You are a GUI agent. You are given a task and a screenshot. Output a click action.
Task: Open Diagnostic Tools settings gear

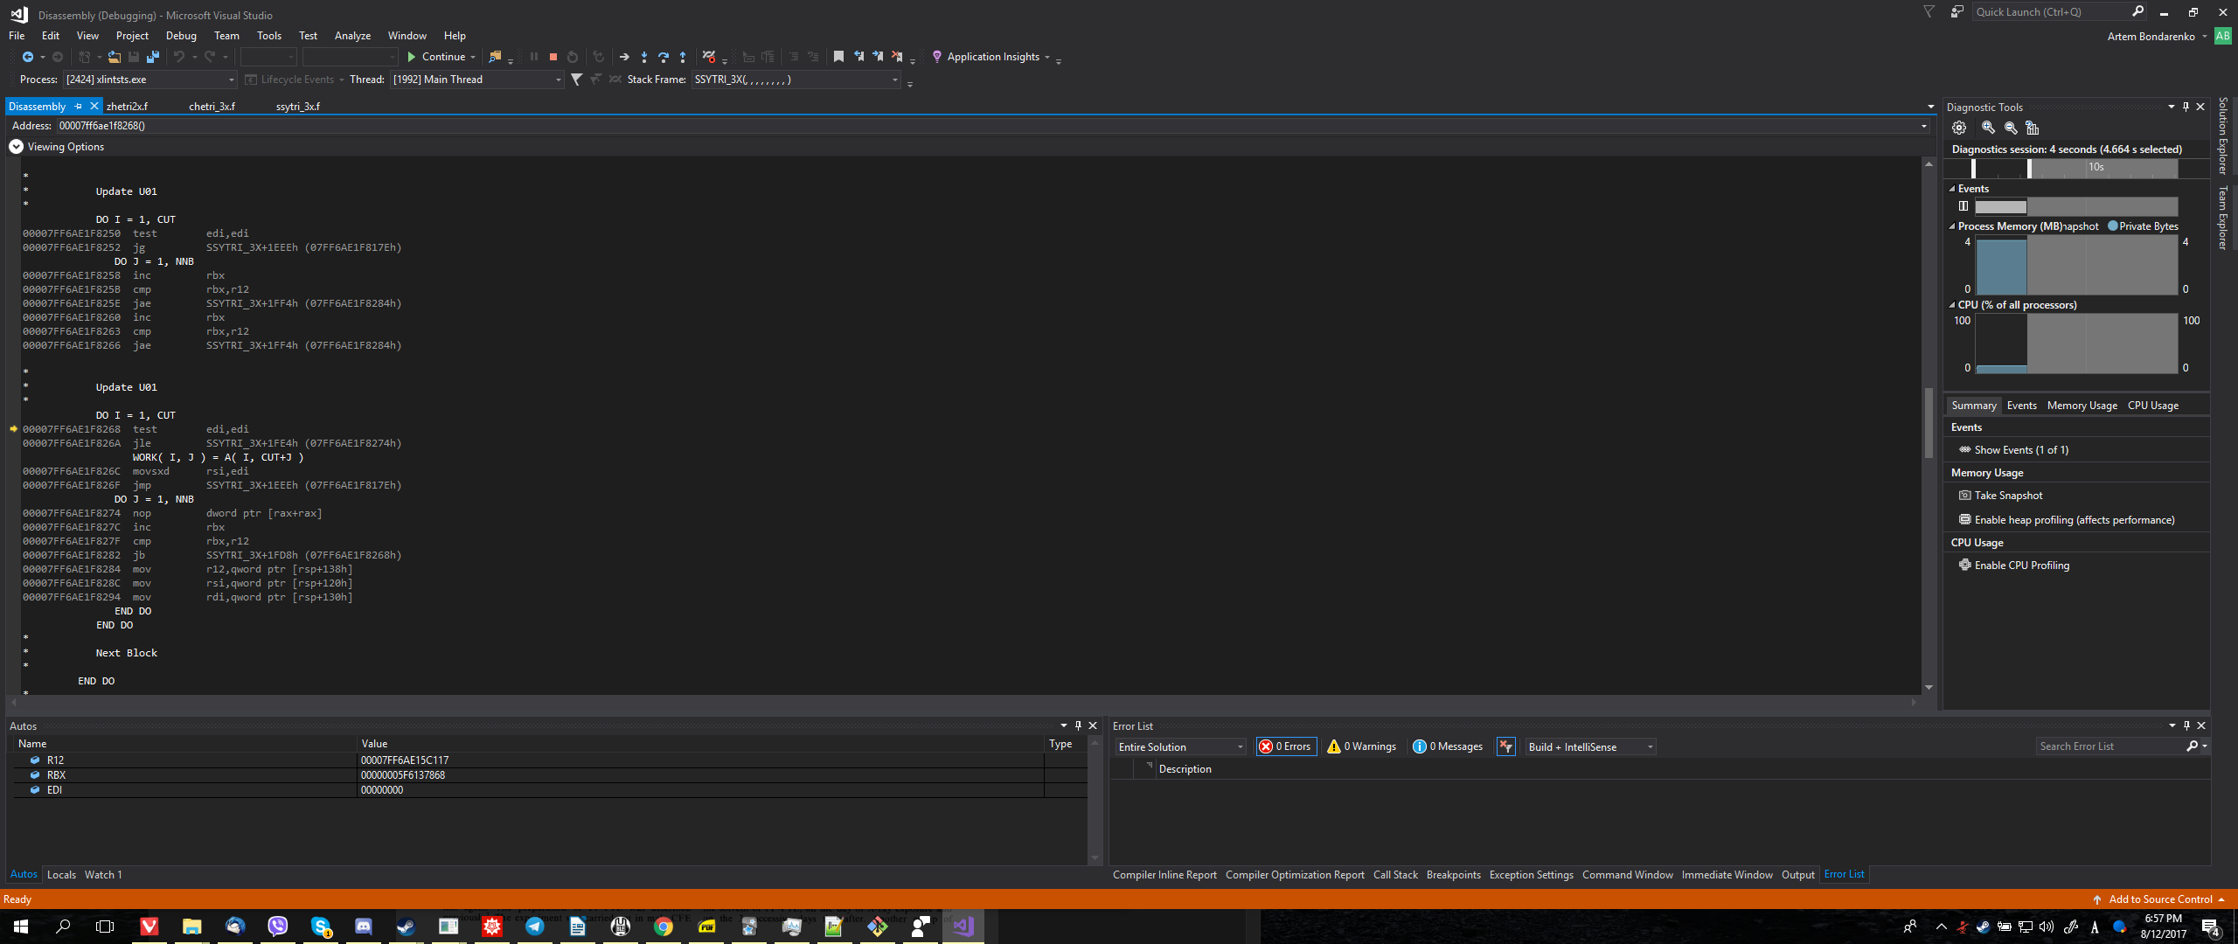[1959, 128]
